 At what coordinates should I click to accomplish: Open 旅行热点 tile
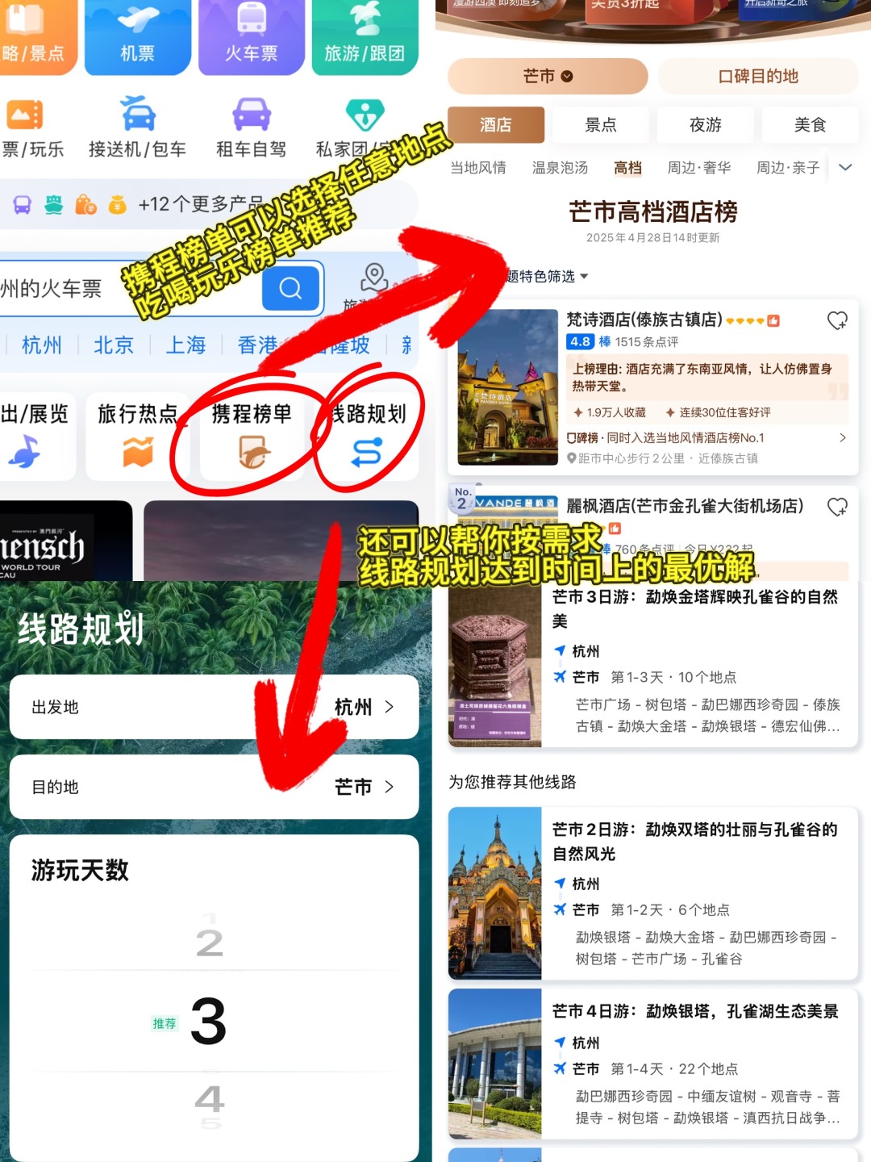138,436
